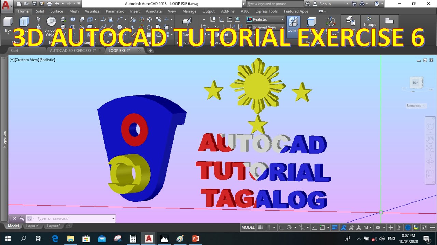Viewport: 437px width, 245px height.
Task: Open the Visualize ribbon tab
Action: (92, 11)
